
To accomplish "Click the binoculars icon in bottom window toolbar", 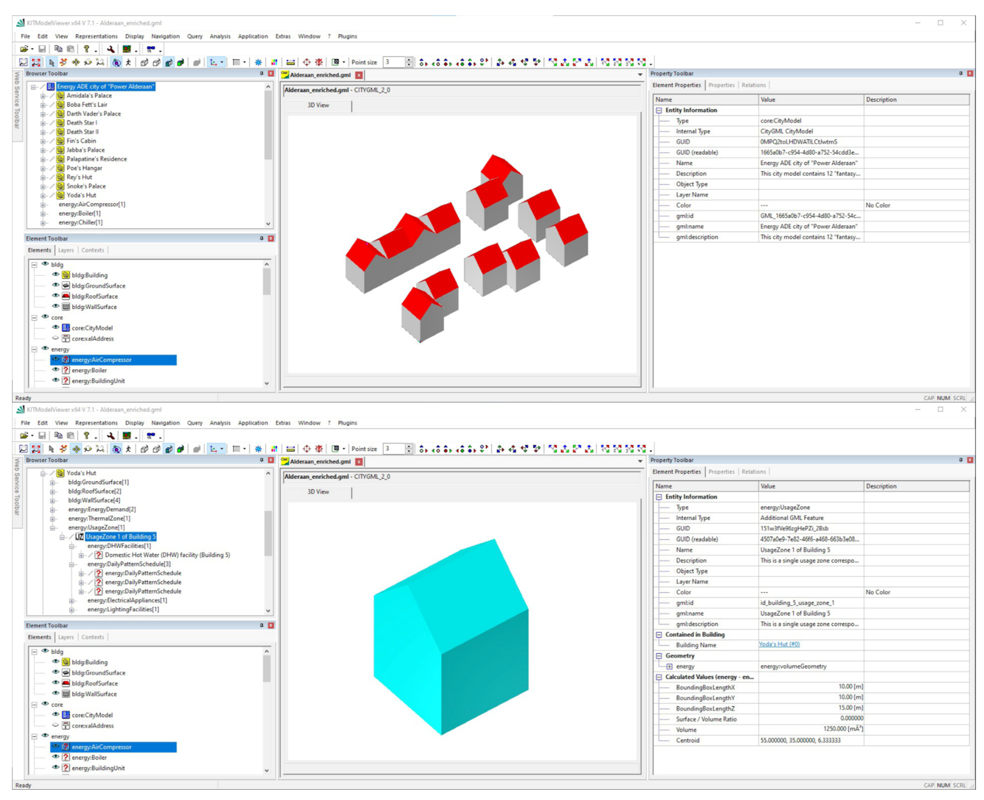I will 151,435.
